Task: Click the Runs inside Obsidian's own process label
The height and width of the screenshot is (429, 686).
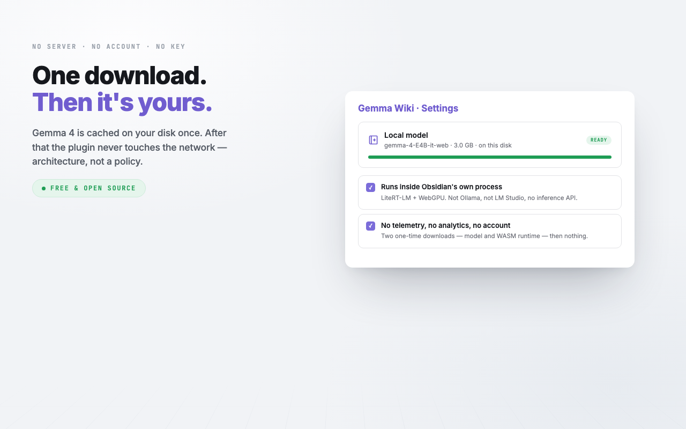Action: click(442, 187)
